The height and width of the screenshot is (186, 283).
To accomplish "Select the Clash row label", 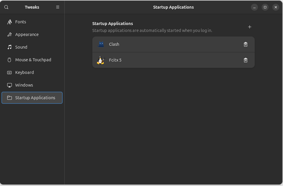I will (114, 44).
